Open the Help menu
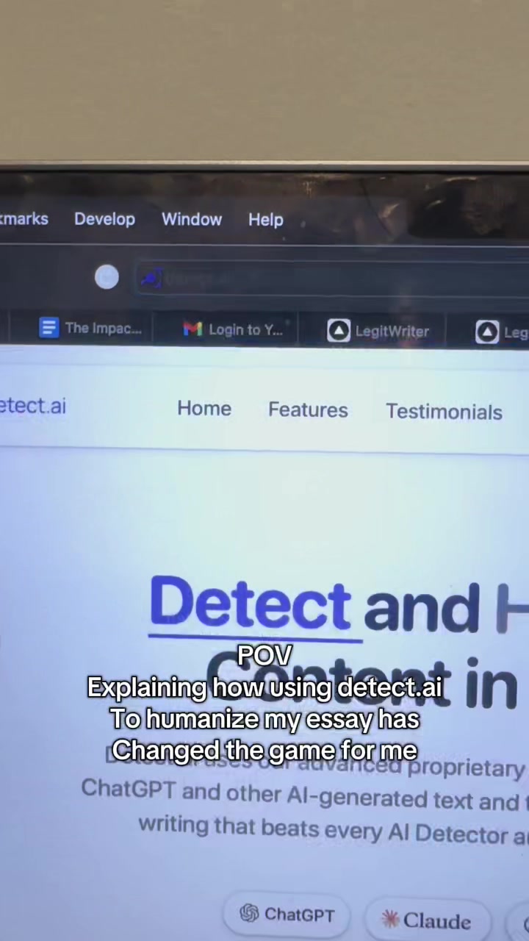This screenshot has height=941, width=529. coord(265,220)
